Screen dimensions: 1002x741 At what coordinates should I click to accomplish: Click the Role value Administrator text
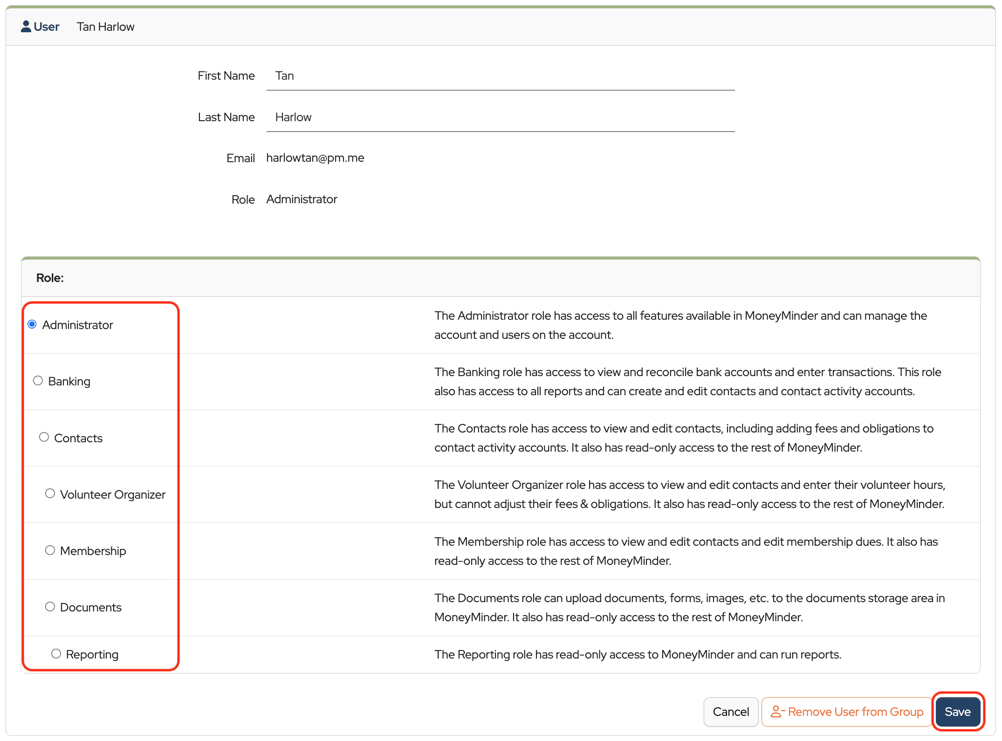302,199
